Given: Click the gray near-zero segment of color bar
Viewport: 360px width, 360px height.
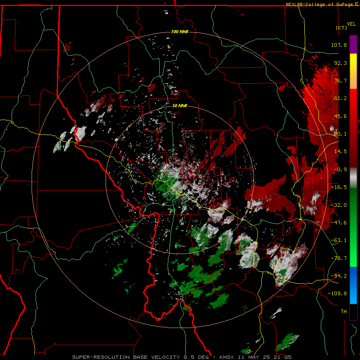Looking at the screenshot, I should pos(353,178).
